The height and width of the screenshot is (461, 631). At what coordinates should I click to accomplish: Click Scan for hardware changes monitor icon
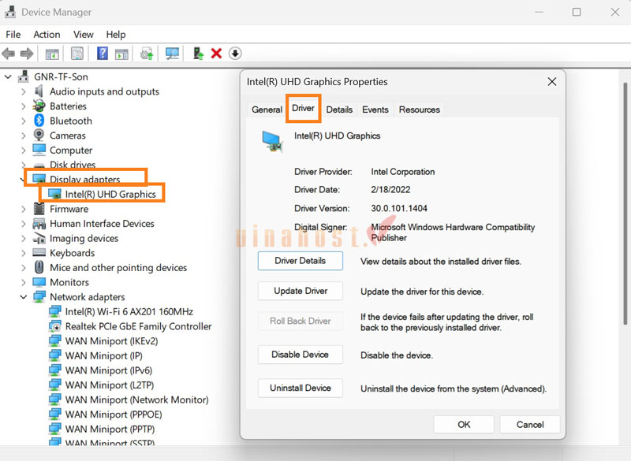172,54
